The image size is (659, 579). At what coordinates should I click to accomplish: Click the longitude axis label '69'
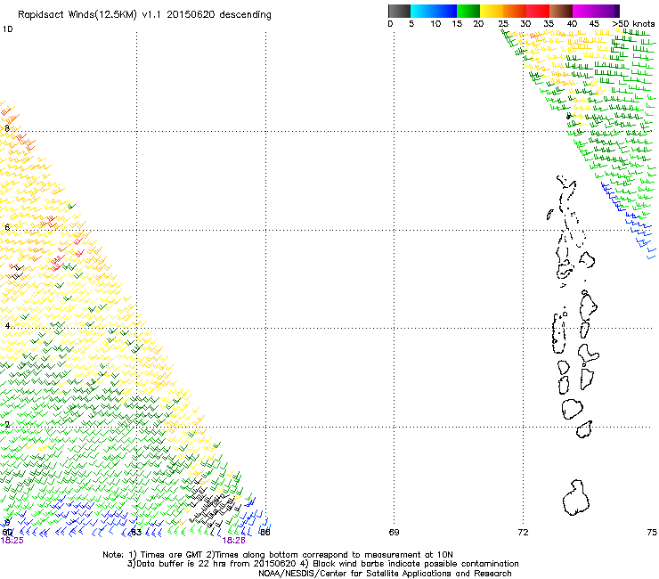pos(394,533)
